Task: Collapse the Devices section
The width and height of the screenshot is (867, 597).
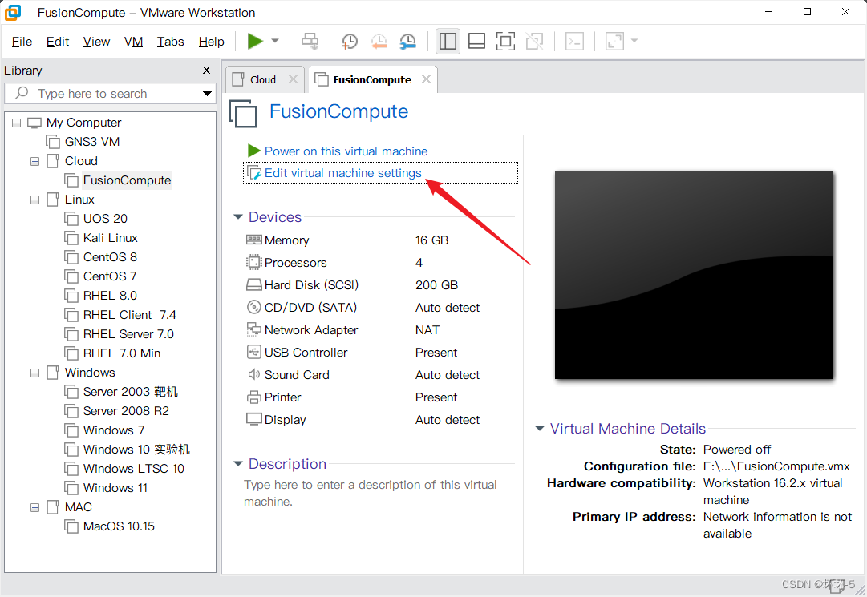Action: coord(238,217)
